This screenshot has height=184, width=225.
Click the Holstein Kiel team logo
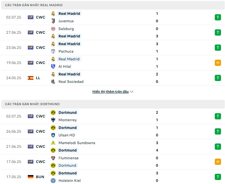pyautogui.click(x=53, y=181)
